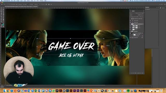Open the File menu
The height and width of the screenshot is (93, 166).
coord(12,1)
